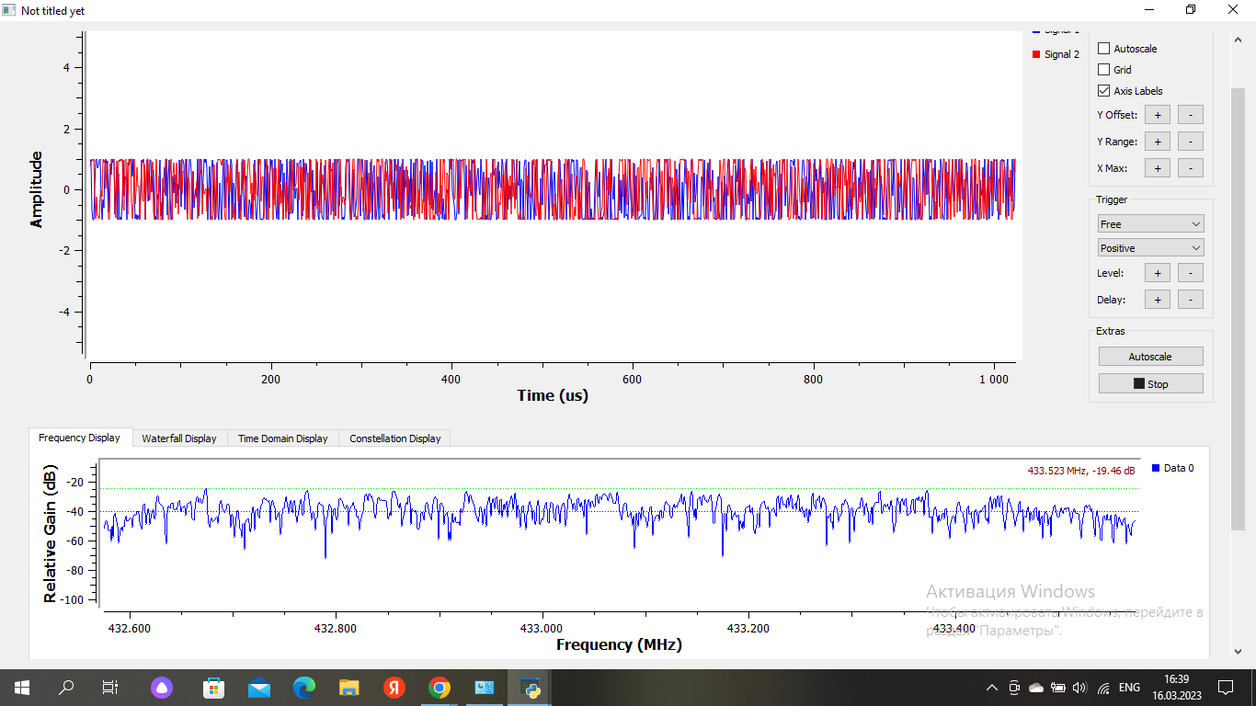Show hidden system tray icons
1256x706 pixels.
(x=991, y=688)
